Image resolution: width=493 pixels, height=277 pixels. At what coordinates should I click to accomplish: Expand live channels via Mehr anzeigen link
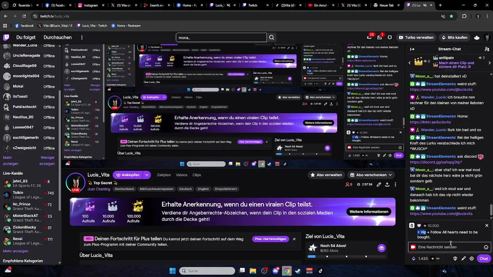pos(15,251)
